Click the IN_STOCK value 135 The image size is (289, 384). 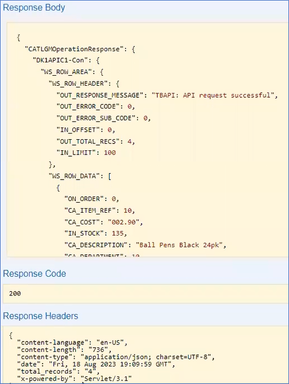coord(118,234)
